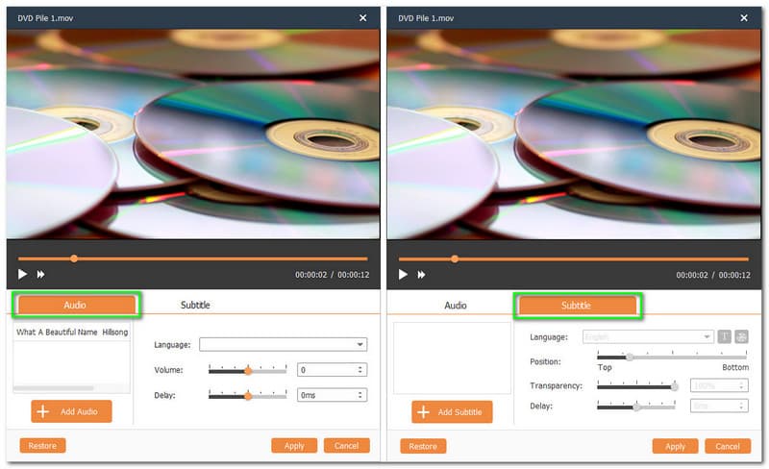Click the subtitle Position slider handle near Top
This screenshot has height=469, width=769.
coord(630,357)
